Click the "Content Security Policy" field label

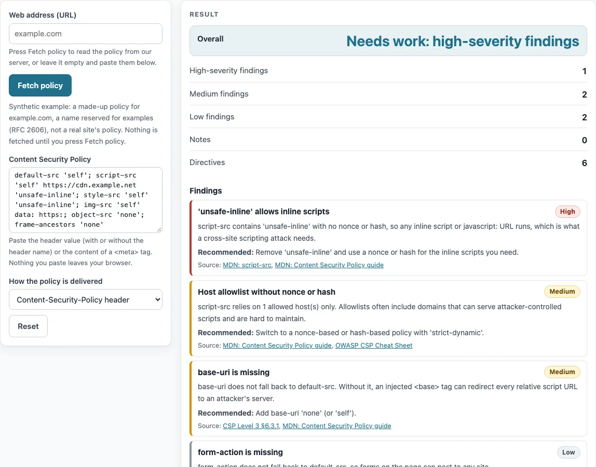(50, 159)
